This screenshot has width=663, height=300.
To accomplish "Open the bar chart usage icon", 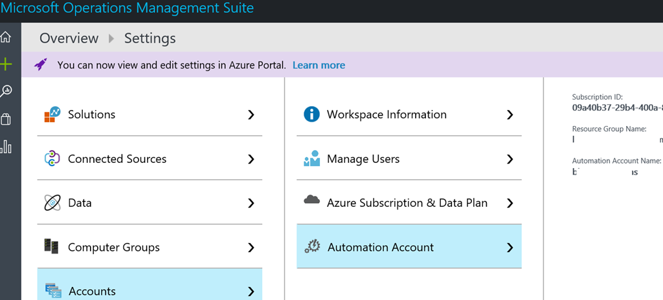I will tap(6, 147).
